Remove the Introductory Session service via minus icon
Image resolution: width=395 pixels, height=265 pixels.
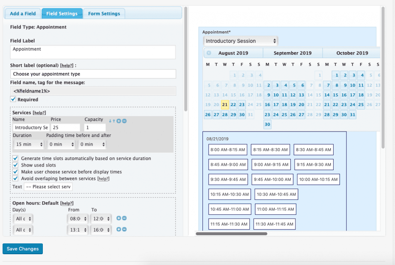[124, 120]
